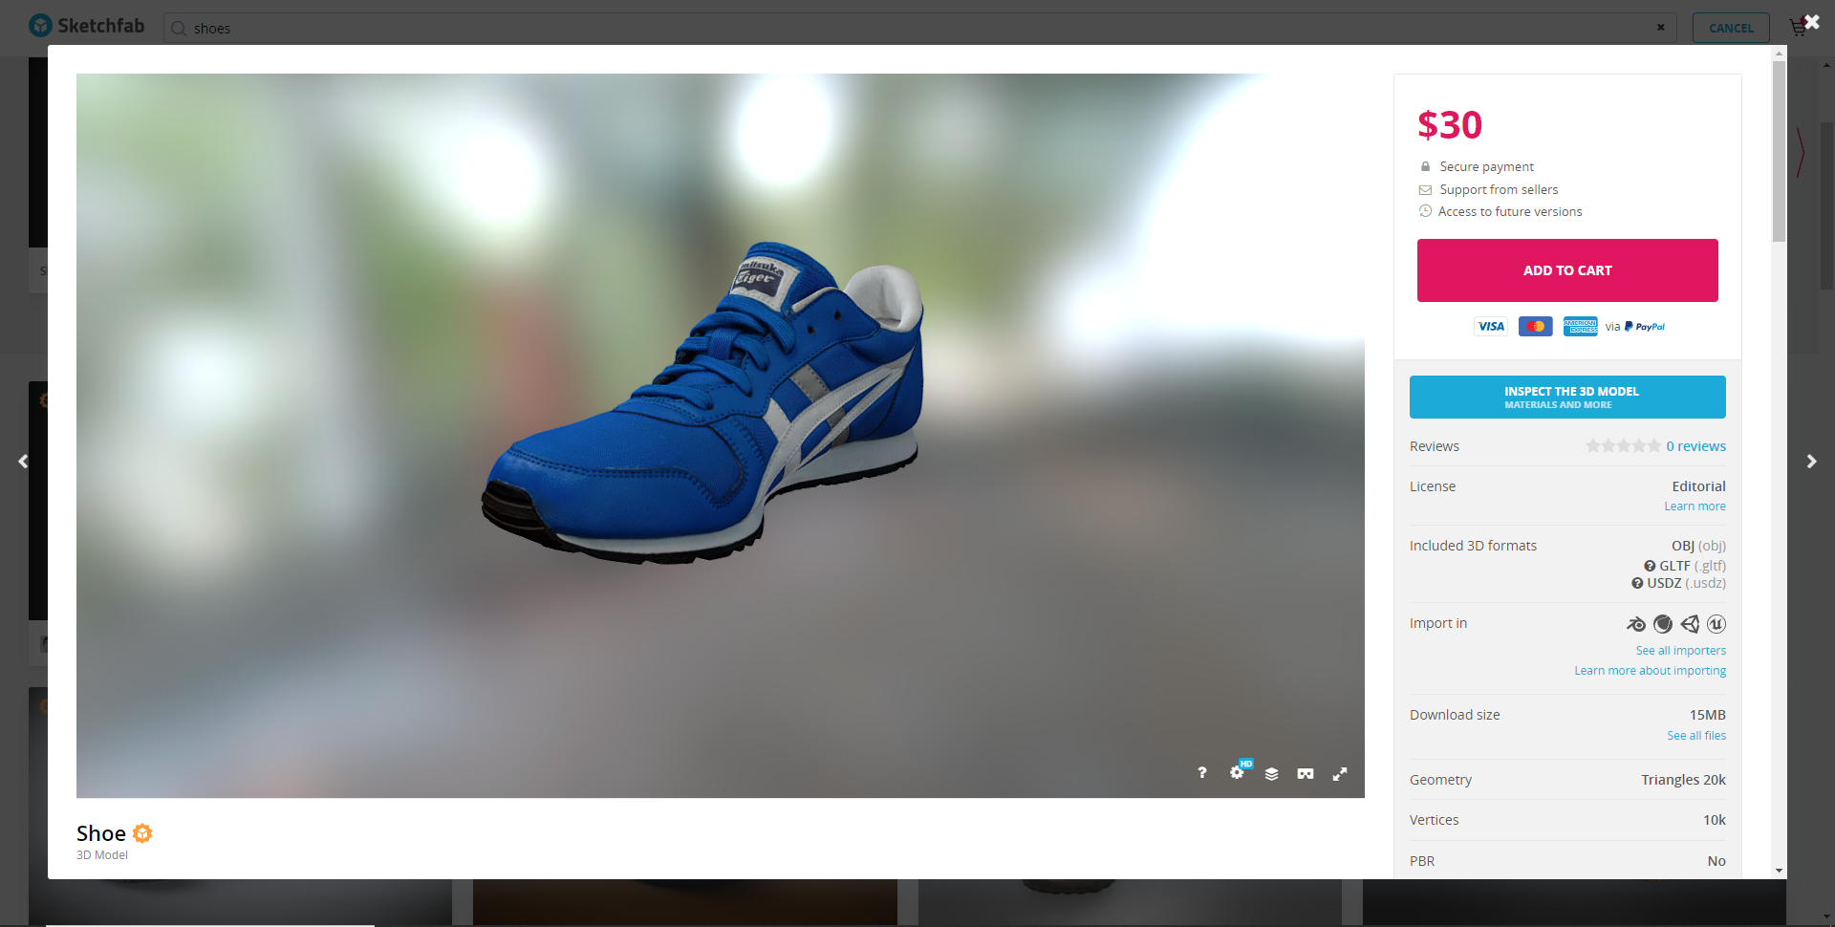Click Learn more under Editorial license
1835x927 pixels.
(x=1695, y=507)
